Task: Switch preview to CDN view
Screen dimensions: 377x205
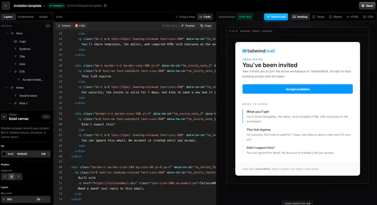Action: point(368,17)
